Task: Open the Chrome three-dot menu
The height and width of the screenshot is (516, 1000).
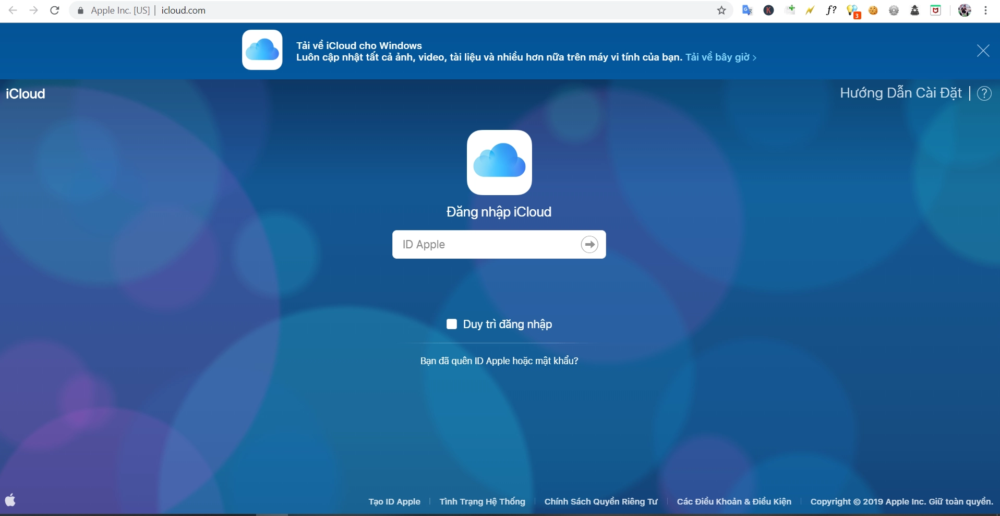Action: tap(986, 10)
